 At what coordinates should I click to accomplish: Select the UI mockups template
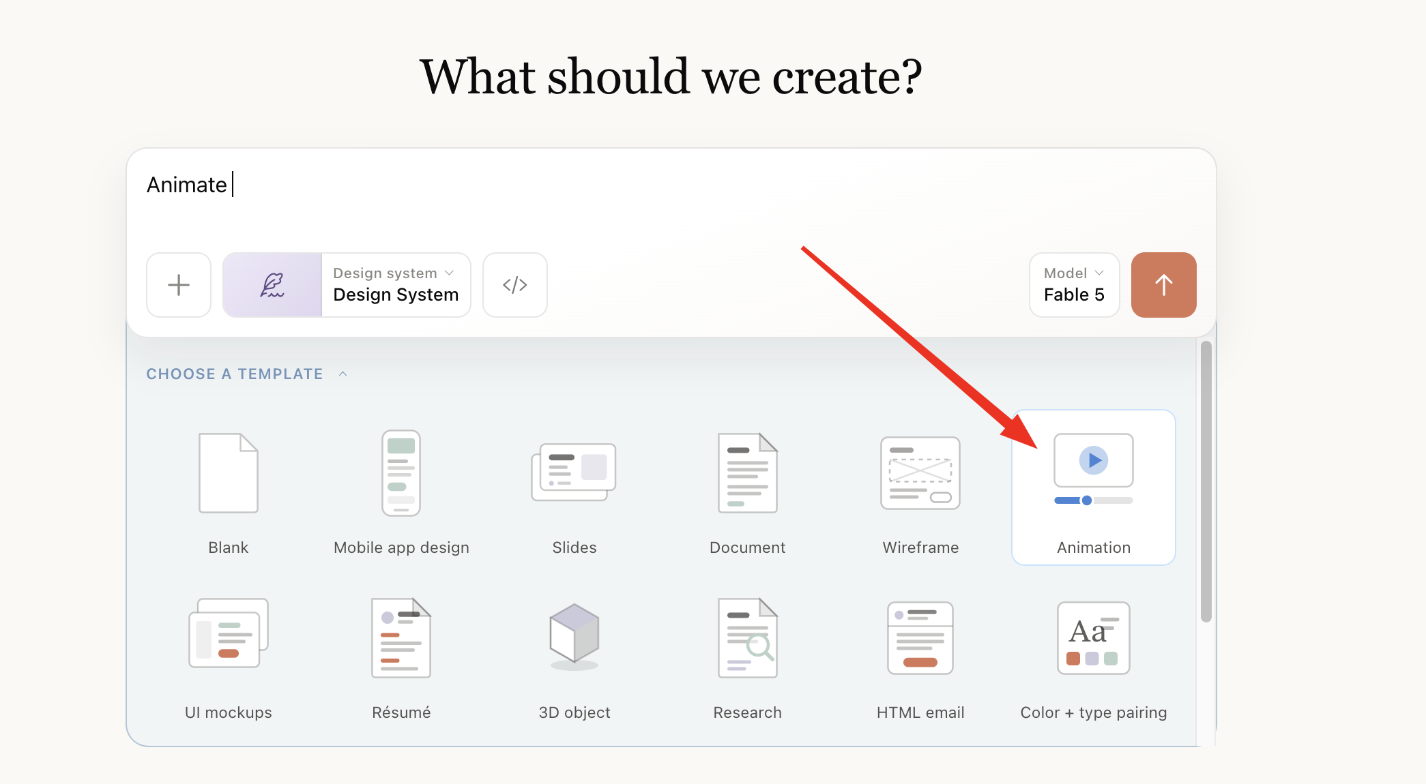(229, 657)
